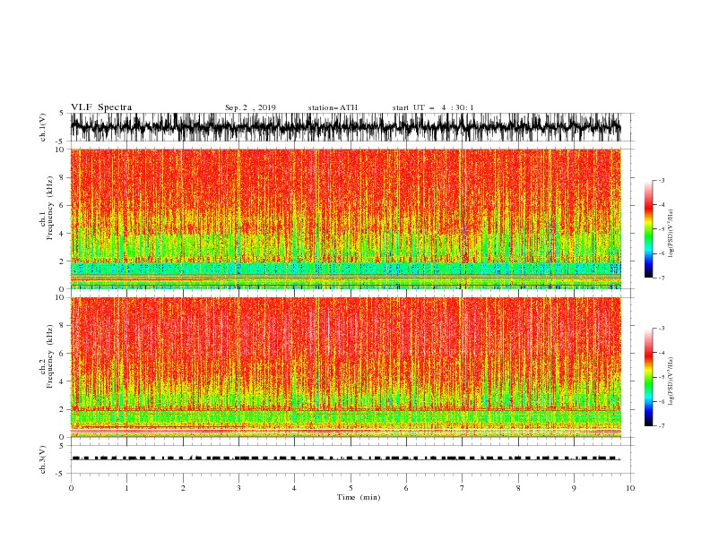
Task: Click the ch.1 spectrogram color scale bar
Action: coord(648,229)
